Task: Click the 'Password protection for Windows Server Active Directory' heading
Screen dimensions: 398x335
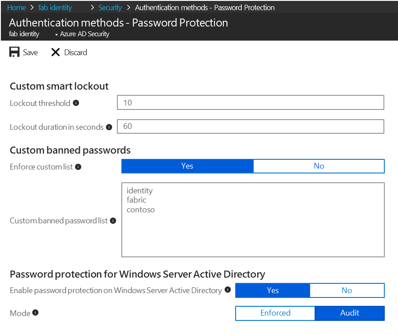Action: click(x=137, y=274)
